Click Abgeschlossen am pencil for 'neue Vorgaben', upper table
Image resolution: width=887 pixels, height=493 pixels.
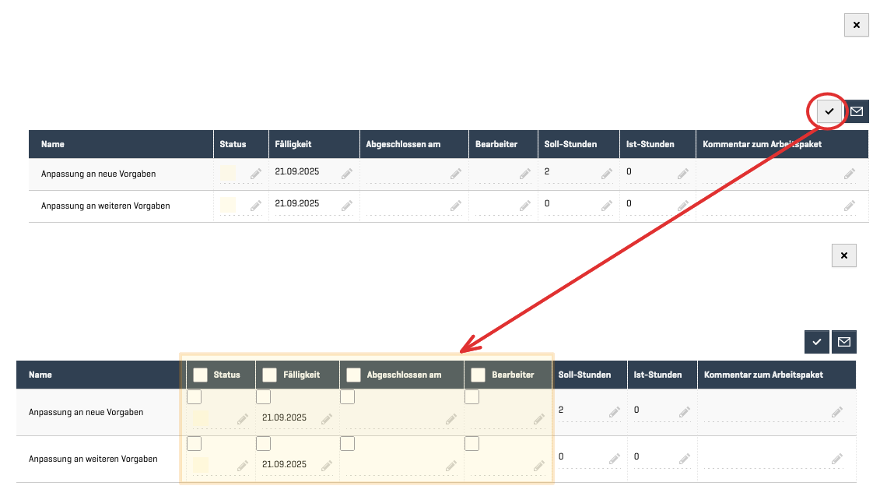point(455,174)
